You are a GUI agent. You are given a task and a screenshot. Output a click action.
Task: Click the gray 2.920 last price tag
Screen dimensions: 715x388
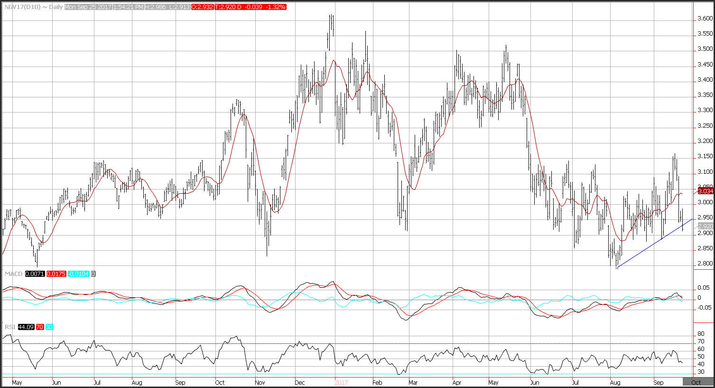706,227
